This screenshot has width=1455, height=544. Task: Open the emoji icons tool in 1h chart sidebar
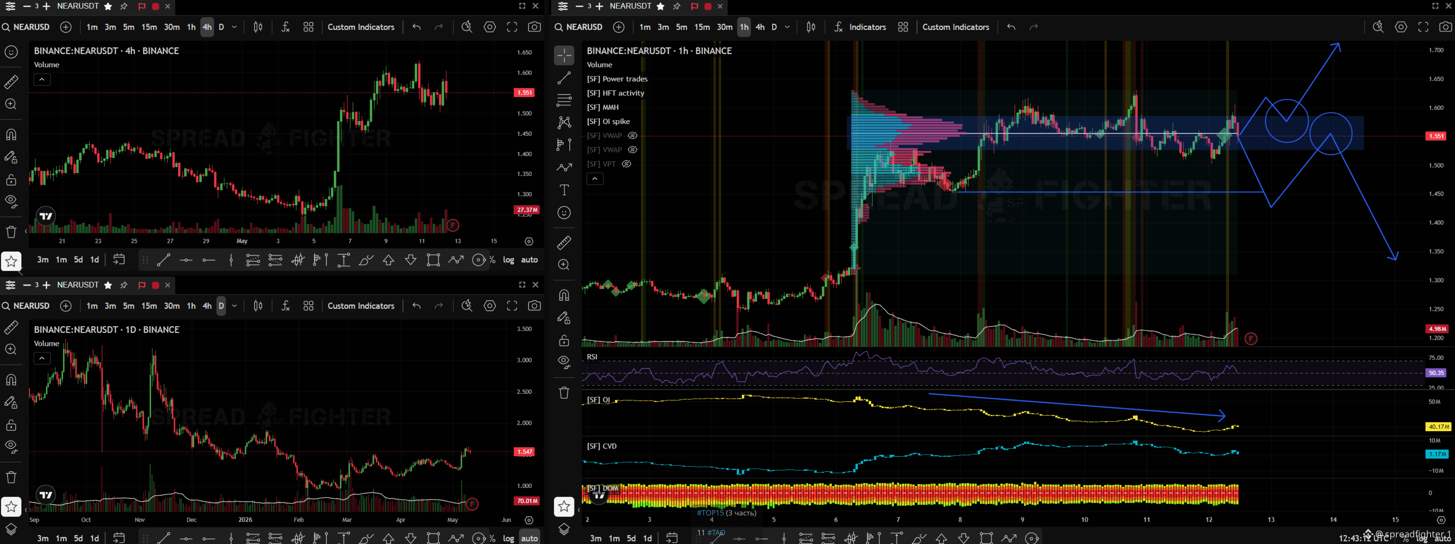564,213
